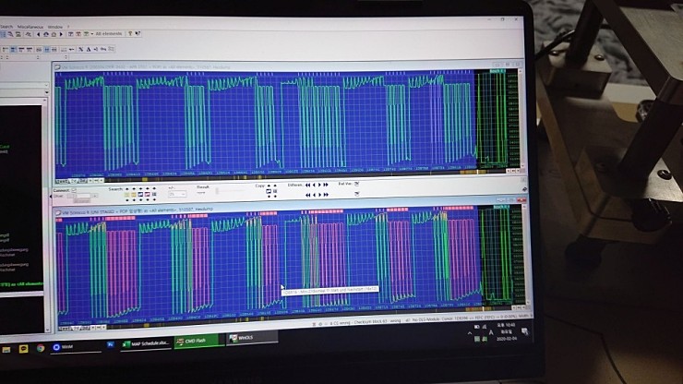Screen dimensions: 683x384
Task: Click the Offset input field
Action: 83,196
